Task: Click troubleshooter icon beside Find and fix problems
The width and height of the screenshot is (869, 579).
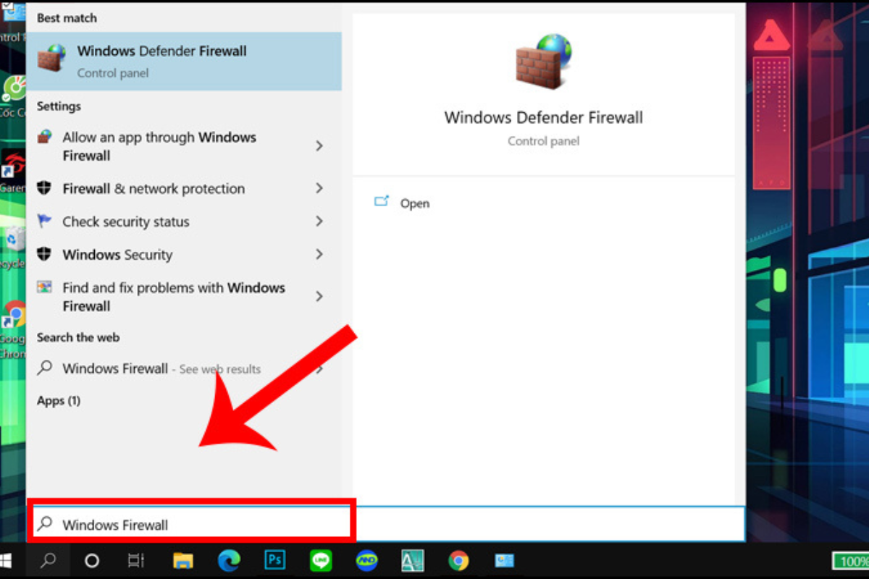Action: pyautogui.click(x=45, y=287)
